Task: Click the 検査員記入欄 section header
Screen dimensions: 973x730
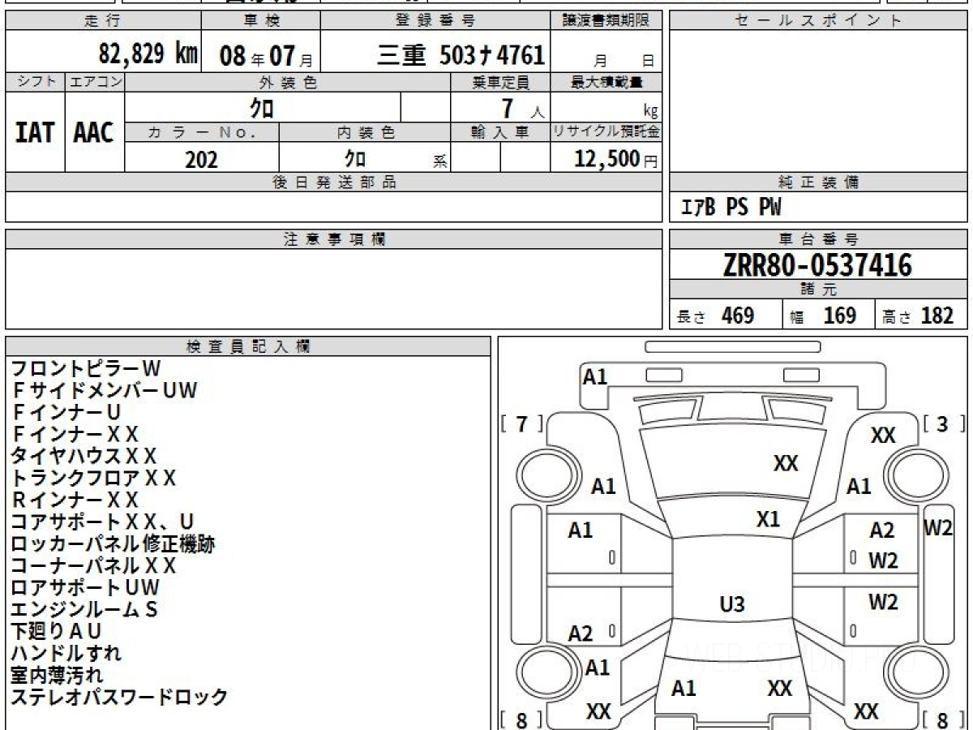Action: pyautogui.click(x=248, y=346)
